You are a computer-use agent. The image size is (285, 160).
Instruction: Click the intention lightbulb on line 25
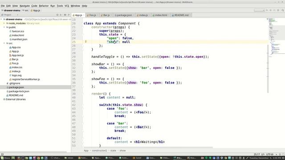pos(86,41)
